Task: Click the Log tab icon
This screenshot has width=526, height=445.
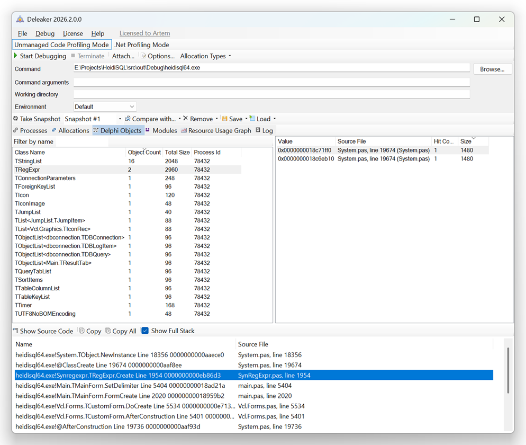Action: [x=258, y=130]
